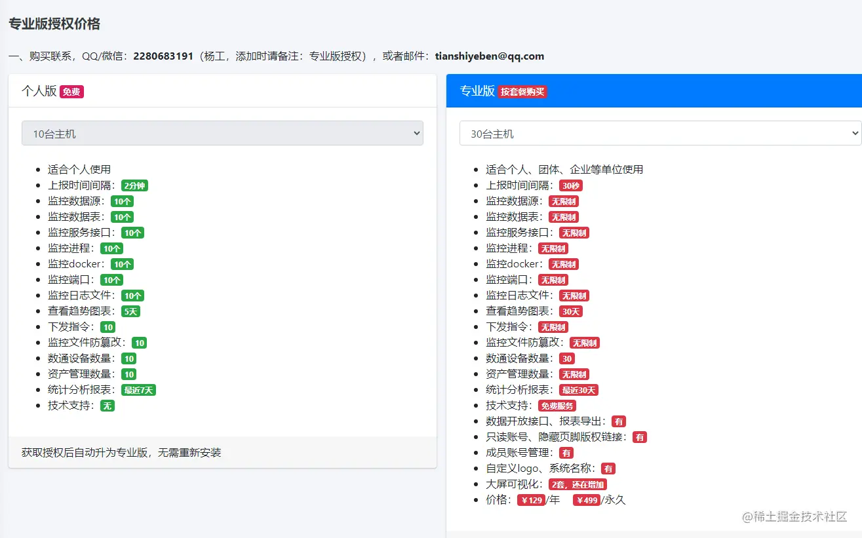
Task: Click the 最近30天 badge for 统计分析报表
Action: (579, 390)
